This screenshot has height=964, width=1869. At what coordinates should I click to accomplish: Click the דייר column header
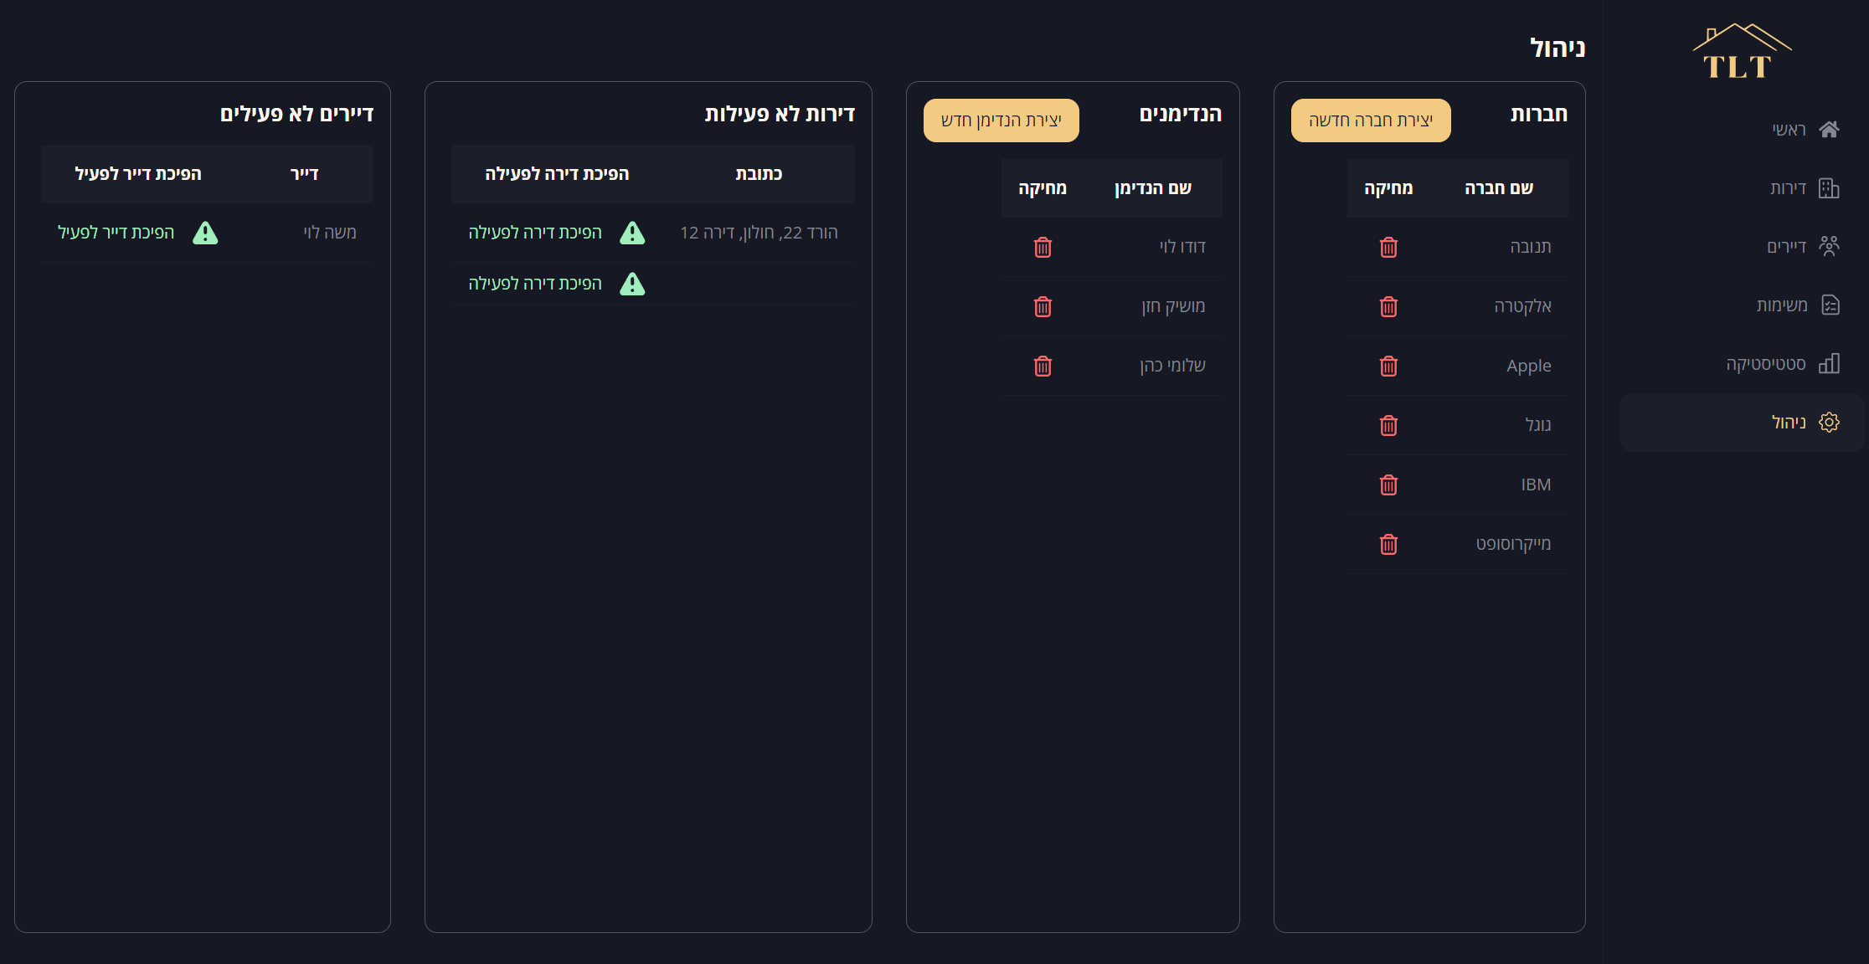305,174
